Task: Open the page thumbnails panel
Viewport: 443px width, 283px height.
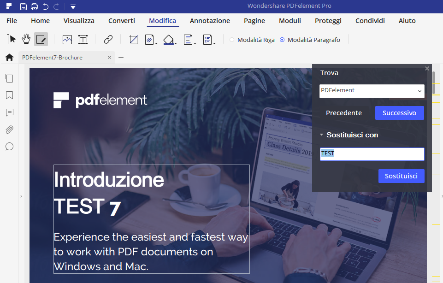Action: [9, 78]
